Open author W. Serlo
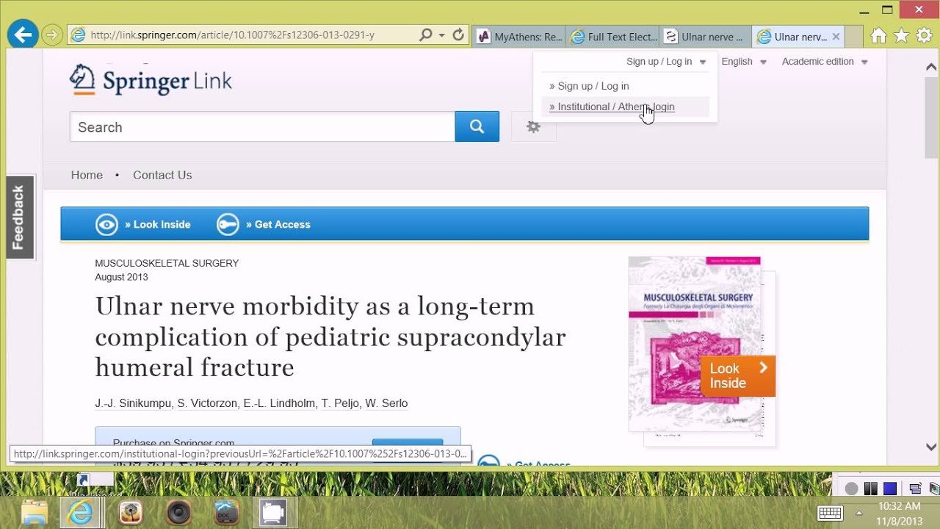This screenshot has height=529, width=940. coord(386,403)
